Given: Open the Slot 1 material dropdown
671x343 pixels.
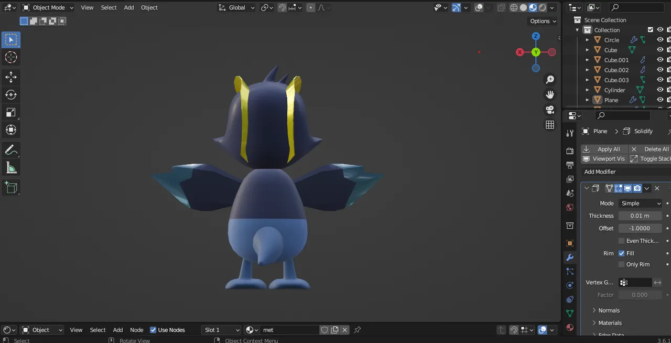Looking at the screenshot, I should 221,330.
